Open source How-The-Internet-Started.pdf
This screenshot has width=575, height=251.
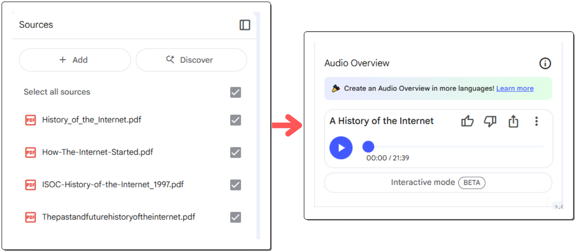[98, 152]
